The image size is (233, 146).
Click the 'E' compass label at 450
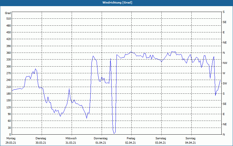pos(224,32)
